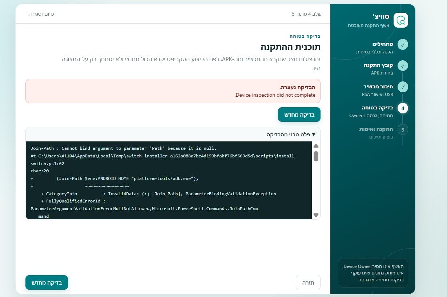The height and width of the screenshot is (297, 447).
Task: Click the Switch app logo icon
Action: click(x=401, y=20)
